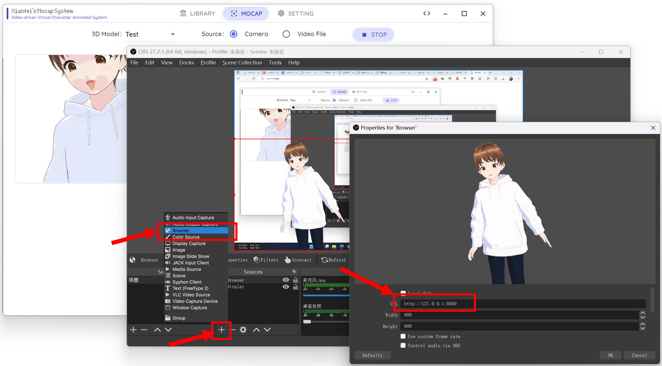The image size is (662, 366).
Task: Enable Control audio via OBS checkbox
Action: pos(403,345)
